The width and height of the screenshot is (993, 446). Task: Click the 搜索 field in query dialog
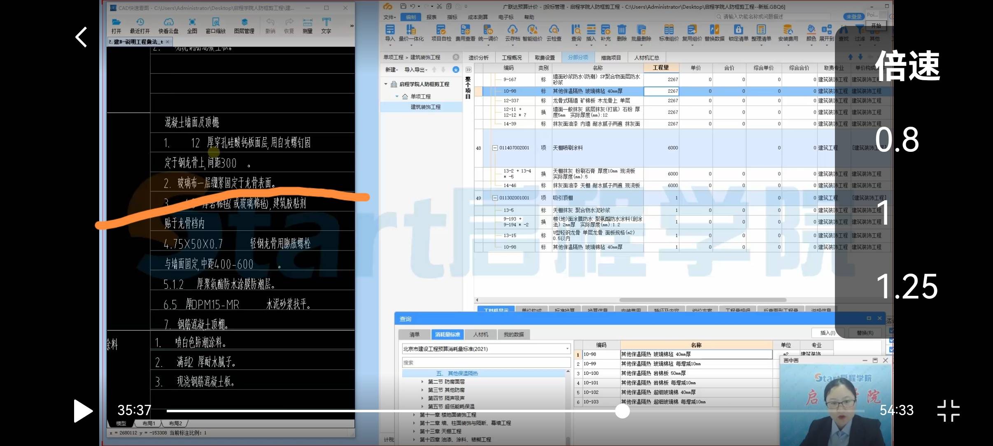click(486, 362)
